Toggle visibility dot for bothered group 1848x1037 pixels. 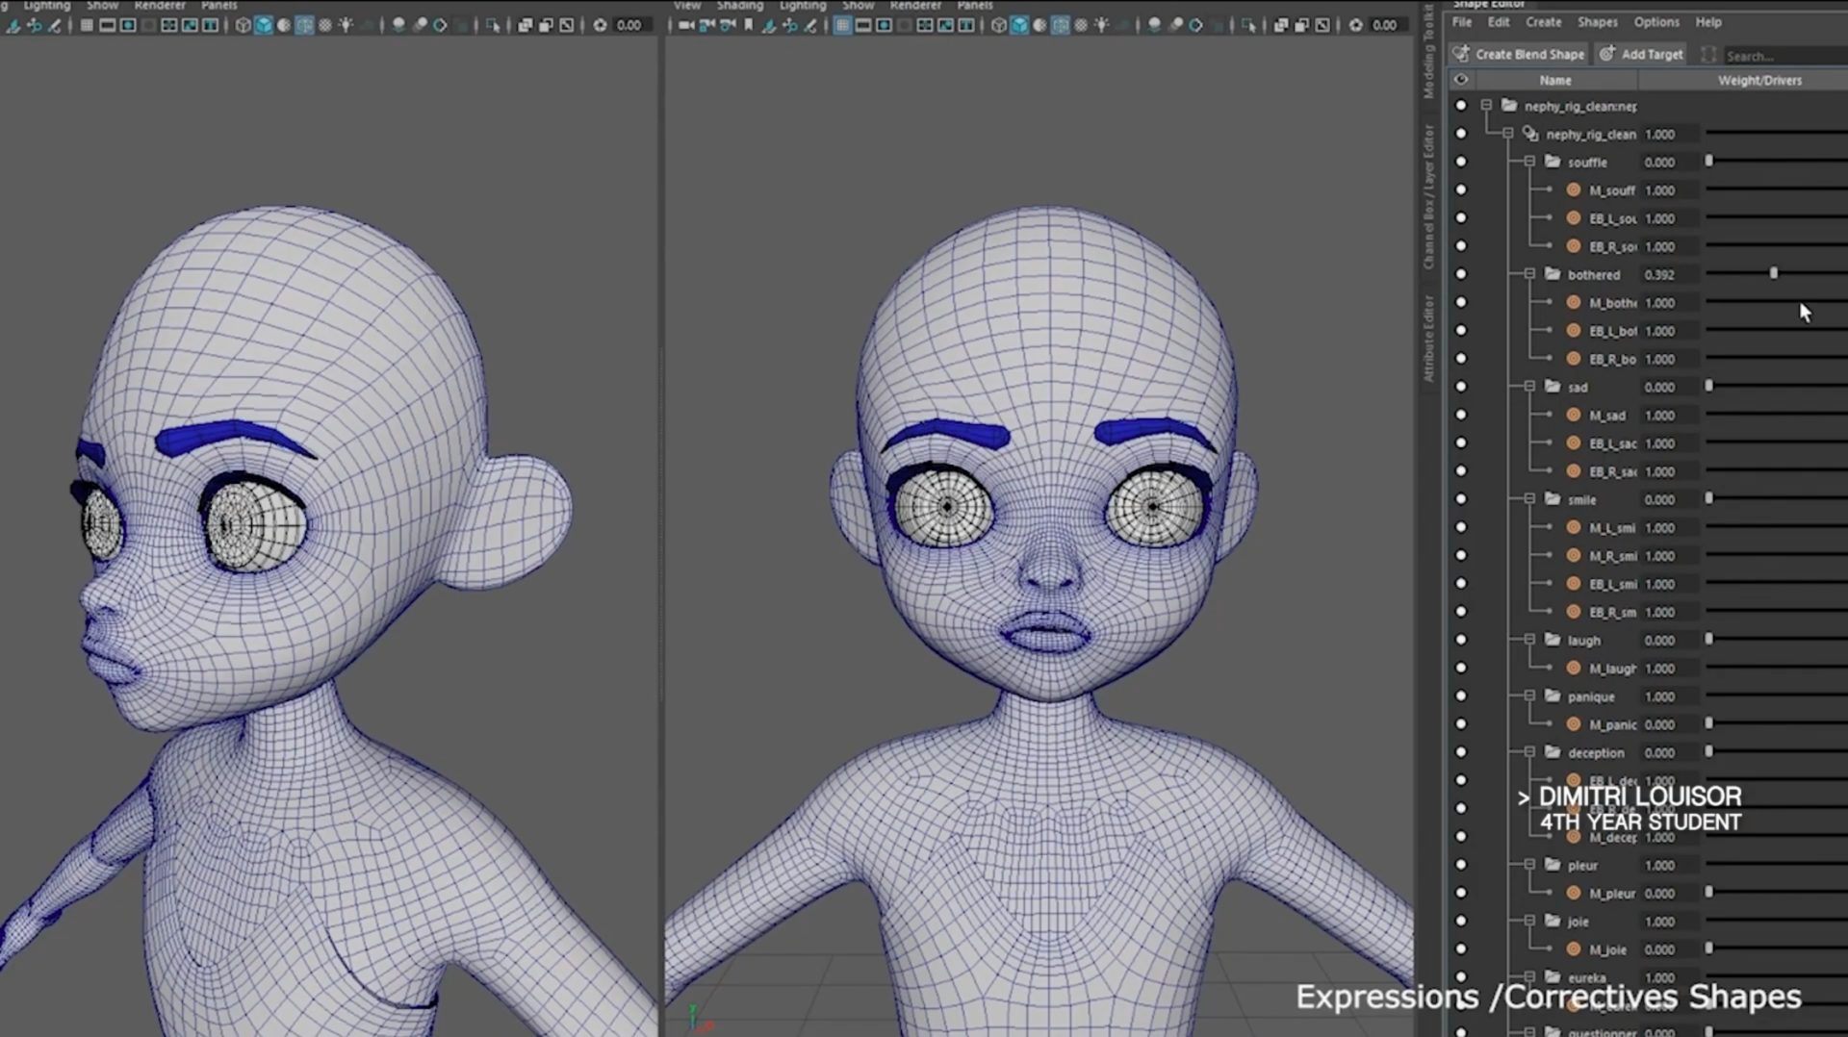coord(1461,274)
